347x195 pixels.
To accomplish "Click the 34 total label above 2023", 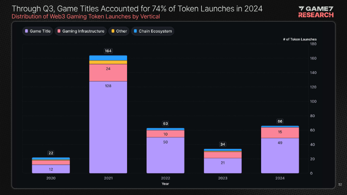I will (223, 144).
